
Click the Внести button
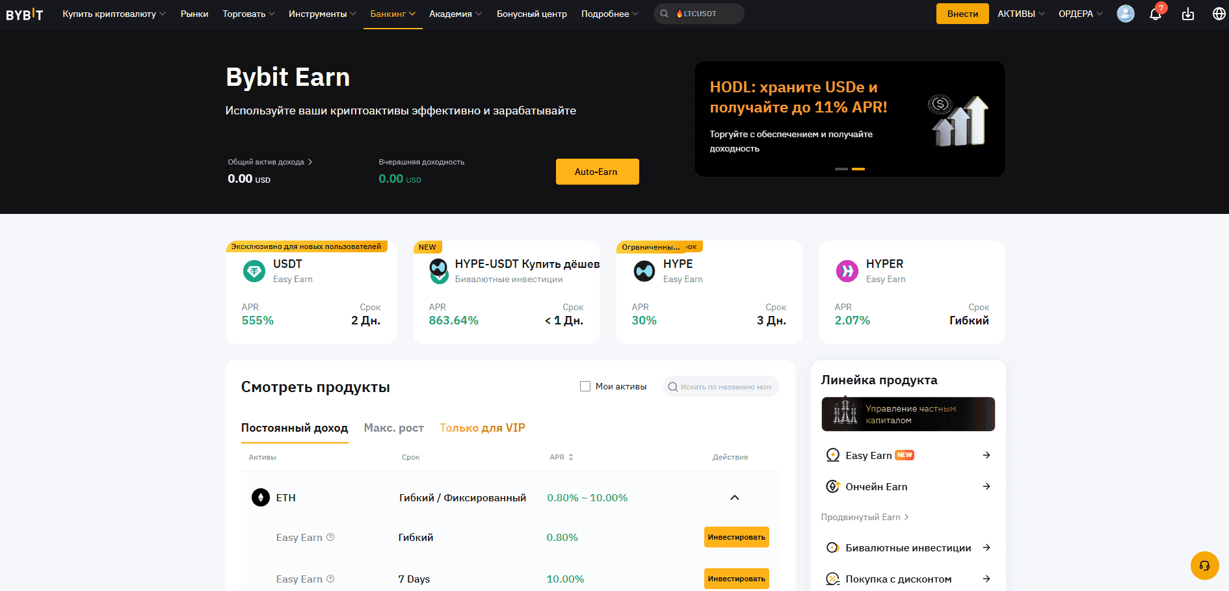click(962, 14)
